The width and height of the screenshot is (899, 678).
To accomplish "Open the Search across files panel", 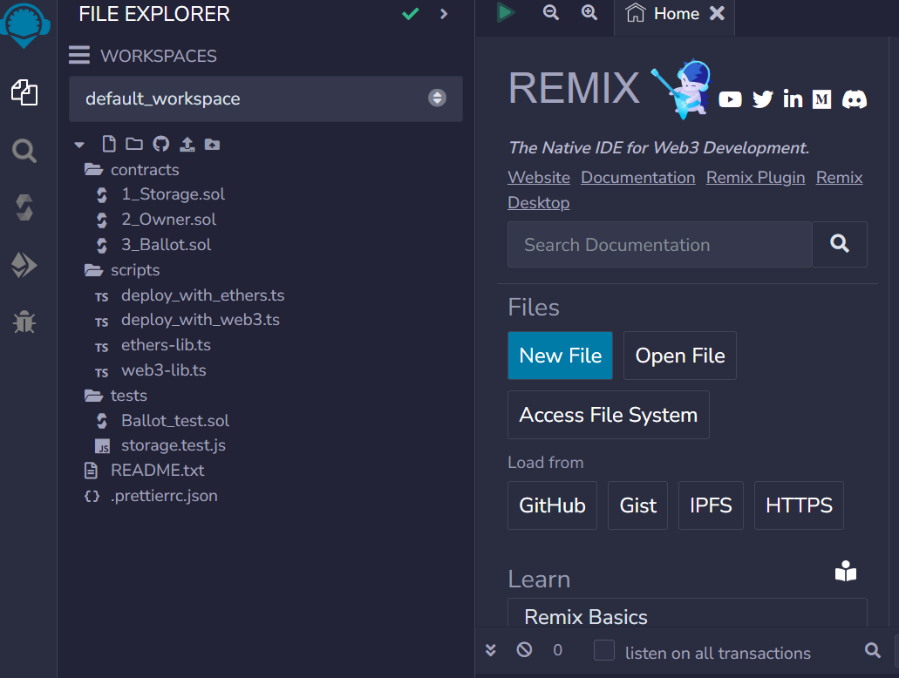I will [x=24, y=150].
